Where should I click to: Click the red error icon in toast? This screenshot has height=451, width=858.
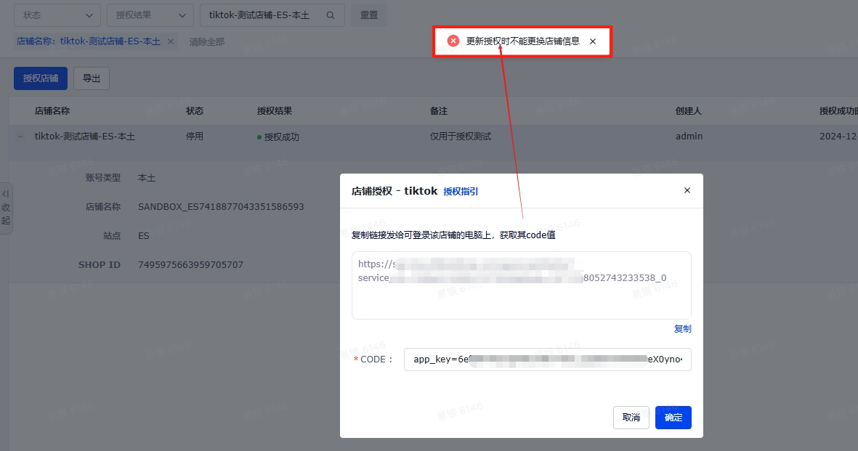pos(453,41)
